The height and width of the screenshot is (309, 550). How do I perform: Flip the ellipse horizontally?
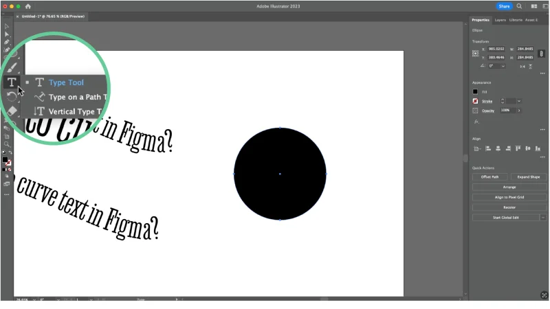click(x=522, y=66)
